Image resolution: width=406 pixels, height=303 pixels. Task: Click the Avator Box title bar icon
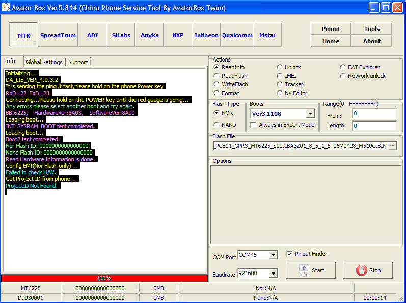[x=6, y=8]
